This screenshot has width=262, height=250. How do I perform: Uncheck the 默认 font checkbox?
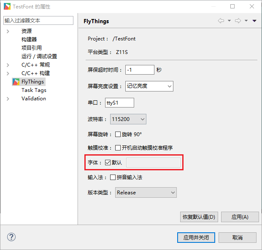point(108,163)
